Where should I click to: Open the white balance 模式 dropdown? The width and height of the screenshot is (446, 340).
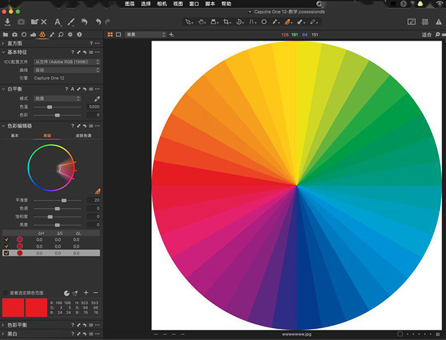tap(57, 99)
